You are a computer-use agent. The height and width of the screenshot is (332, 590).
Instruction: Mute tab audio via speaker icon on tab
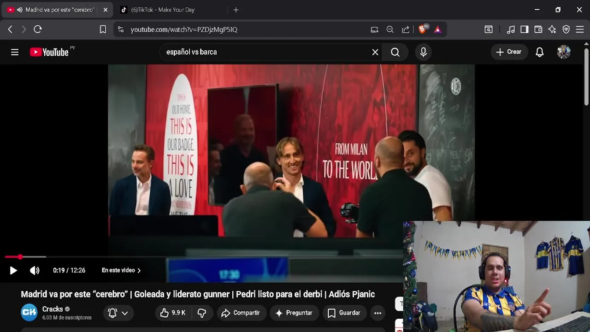coord(19,10)
